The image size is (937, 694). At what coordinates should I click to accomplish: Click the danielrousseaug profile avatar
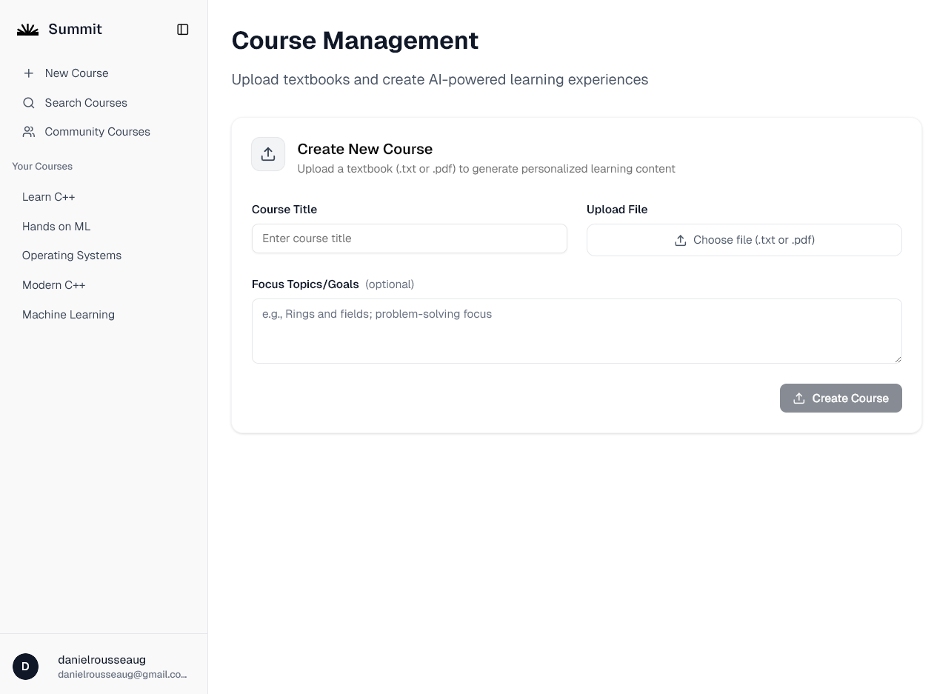point(25,667)
